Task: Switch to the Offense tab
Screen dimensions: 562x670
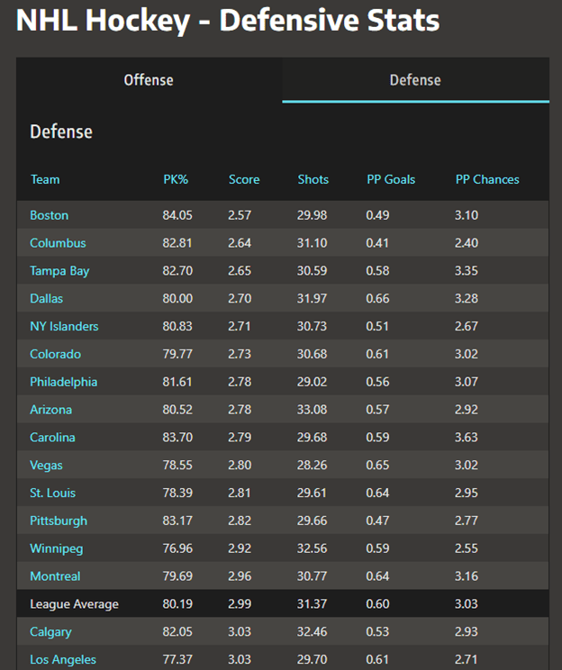Action: pos(149,80)
